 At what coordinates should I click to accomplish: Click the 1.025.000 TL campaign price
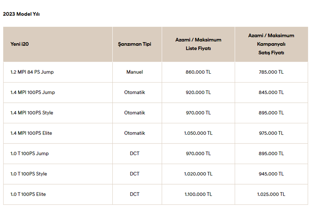tap(271, 194)
